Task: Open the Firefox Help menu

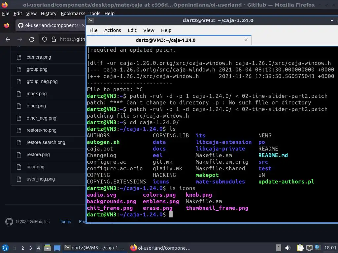Action: click(x=109, y=14)
